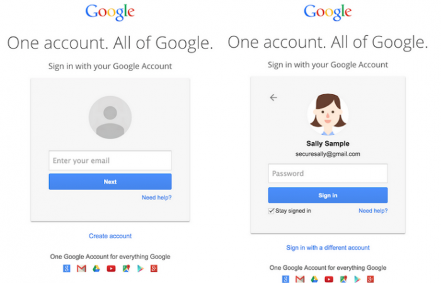Viewport: 441px width, 283px height.
Task: Select Google Drive icon under Create account
Action: pos(96,269)
